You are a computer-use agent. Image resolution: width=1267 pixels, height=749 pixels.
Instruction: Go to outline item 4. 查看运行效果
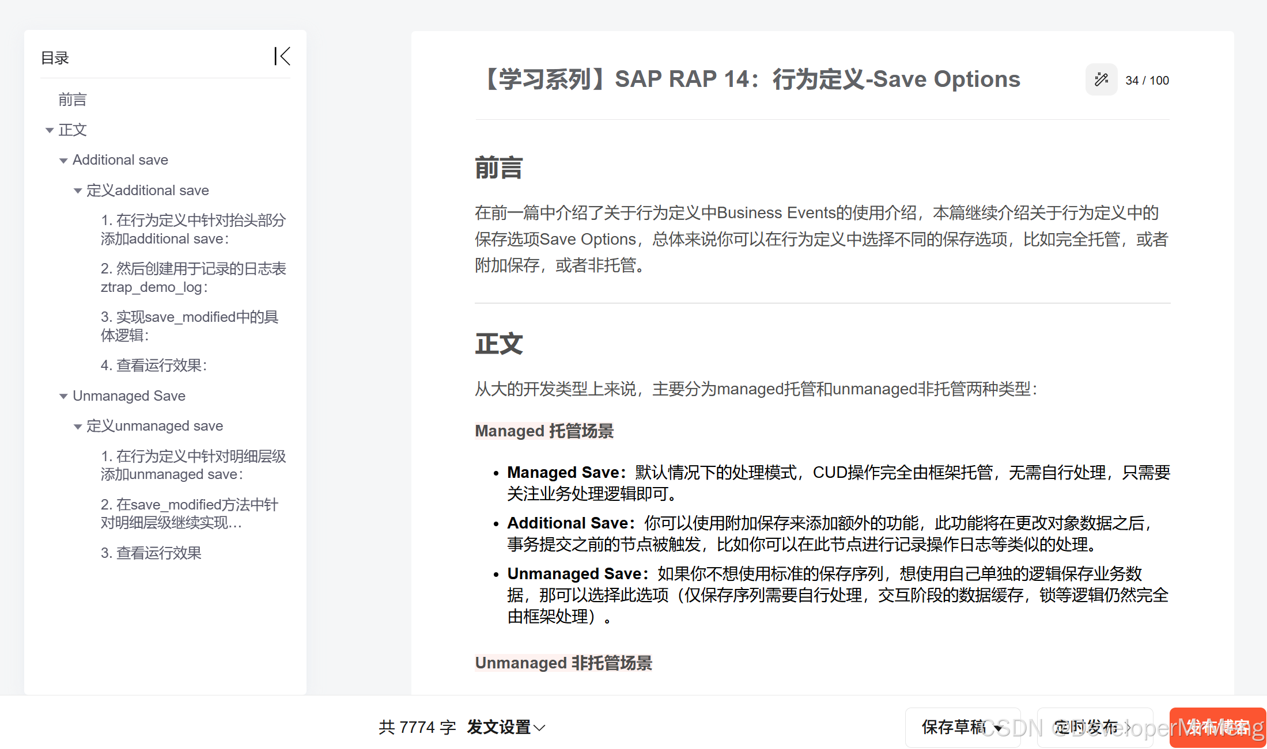point(153,366)
